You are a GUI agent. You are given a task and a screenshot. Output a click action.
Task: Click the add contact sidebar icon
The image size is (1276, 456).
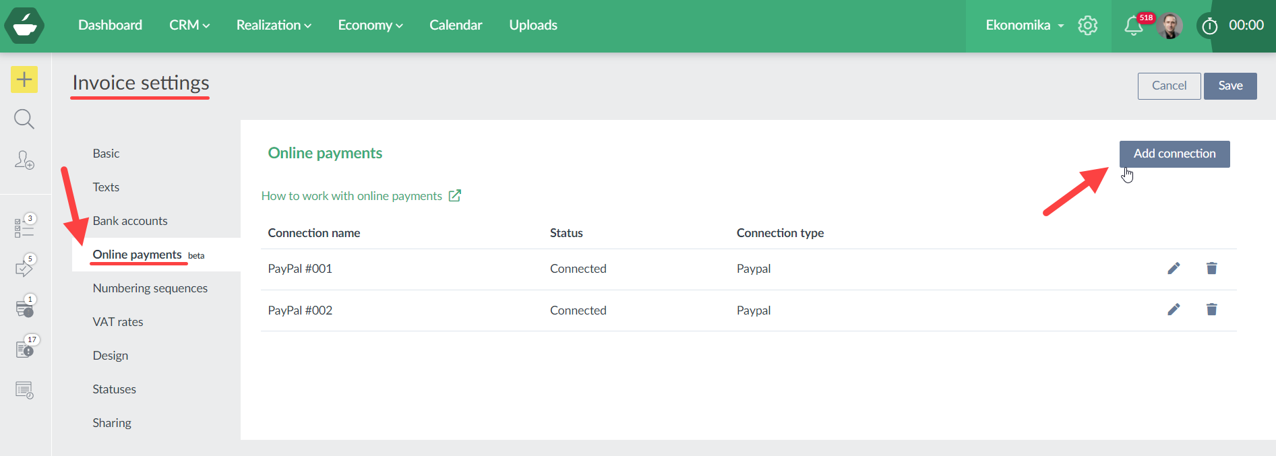point(24,160)
